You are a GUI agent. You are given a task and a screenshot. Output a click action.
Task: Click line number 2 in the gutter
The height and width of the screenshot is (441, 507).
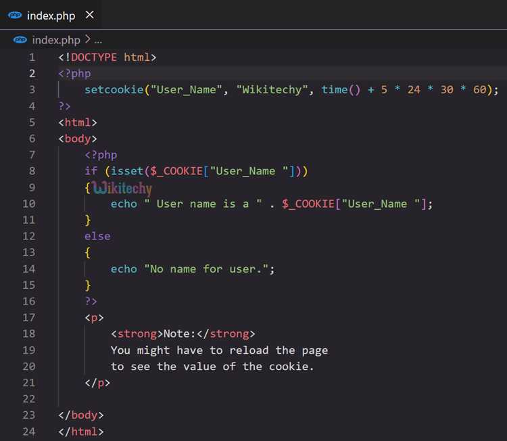[x=32, y=74]
